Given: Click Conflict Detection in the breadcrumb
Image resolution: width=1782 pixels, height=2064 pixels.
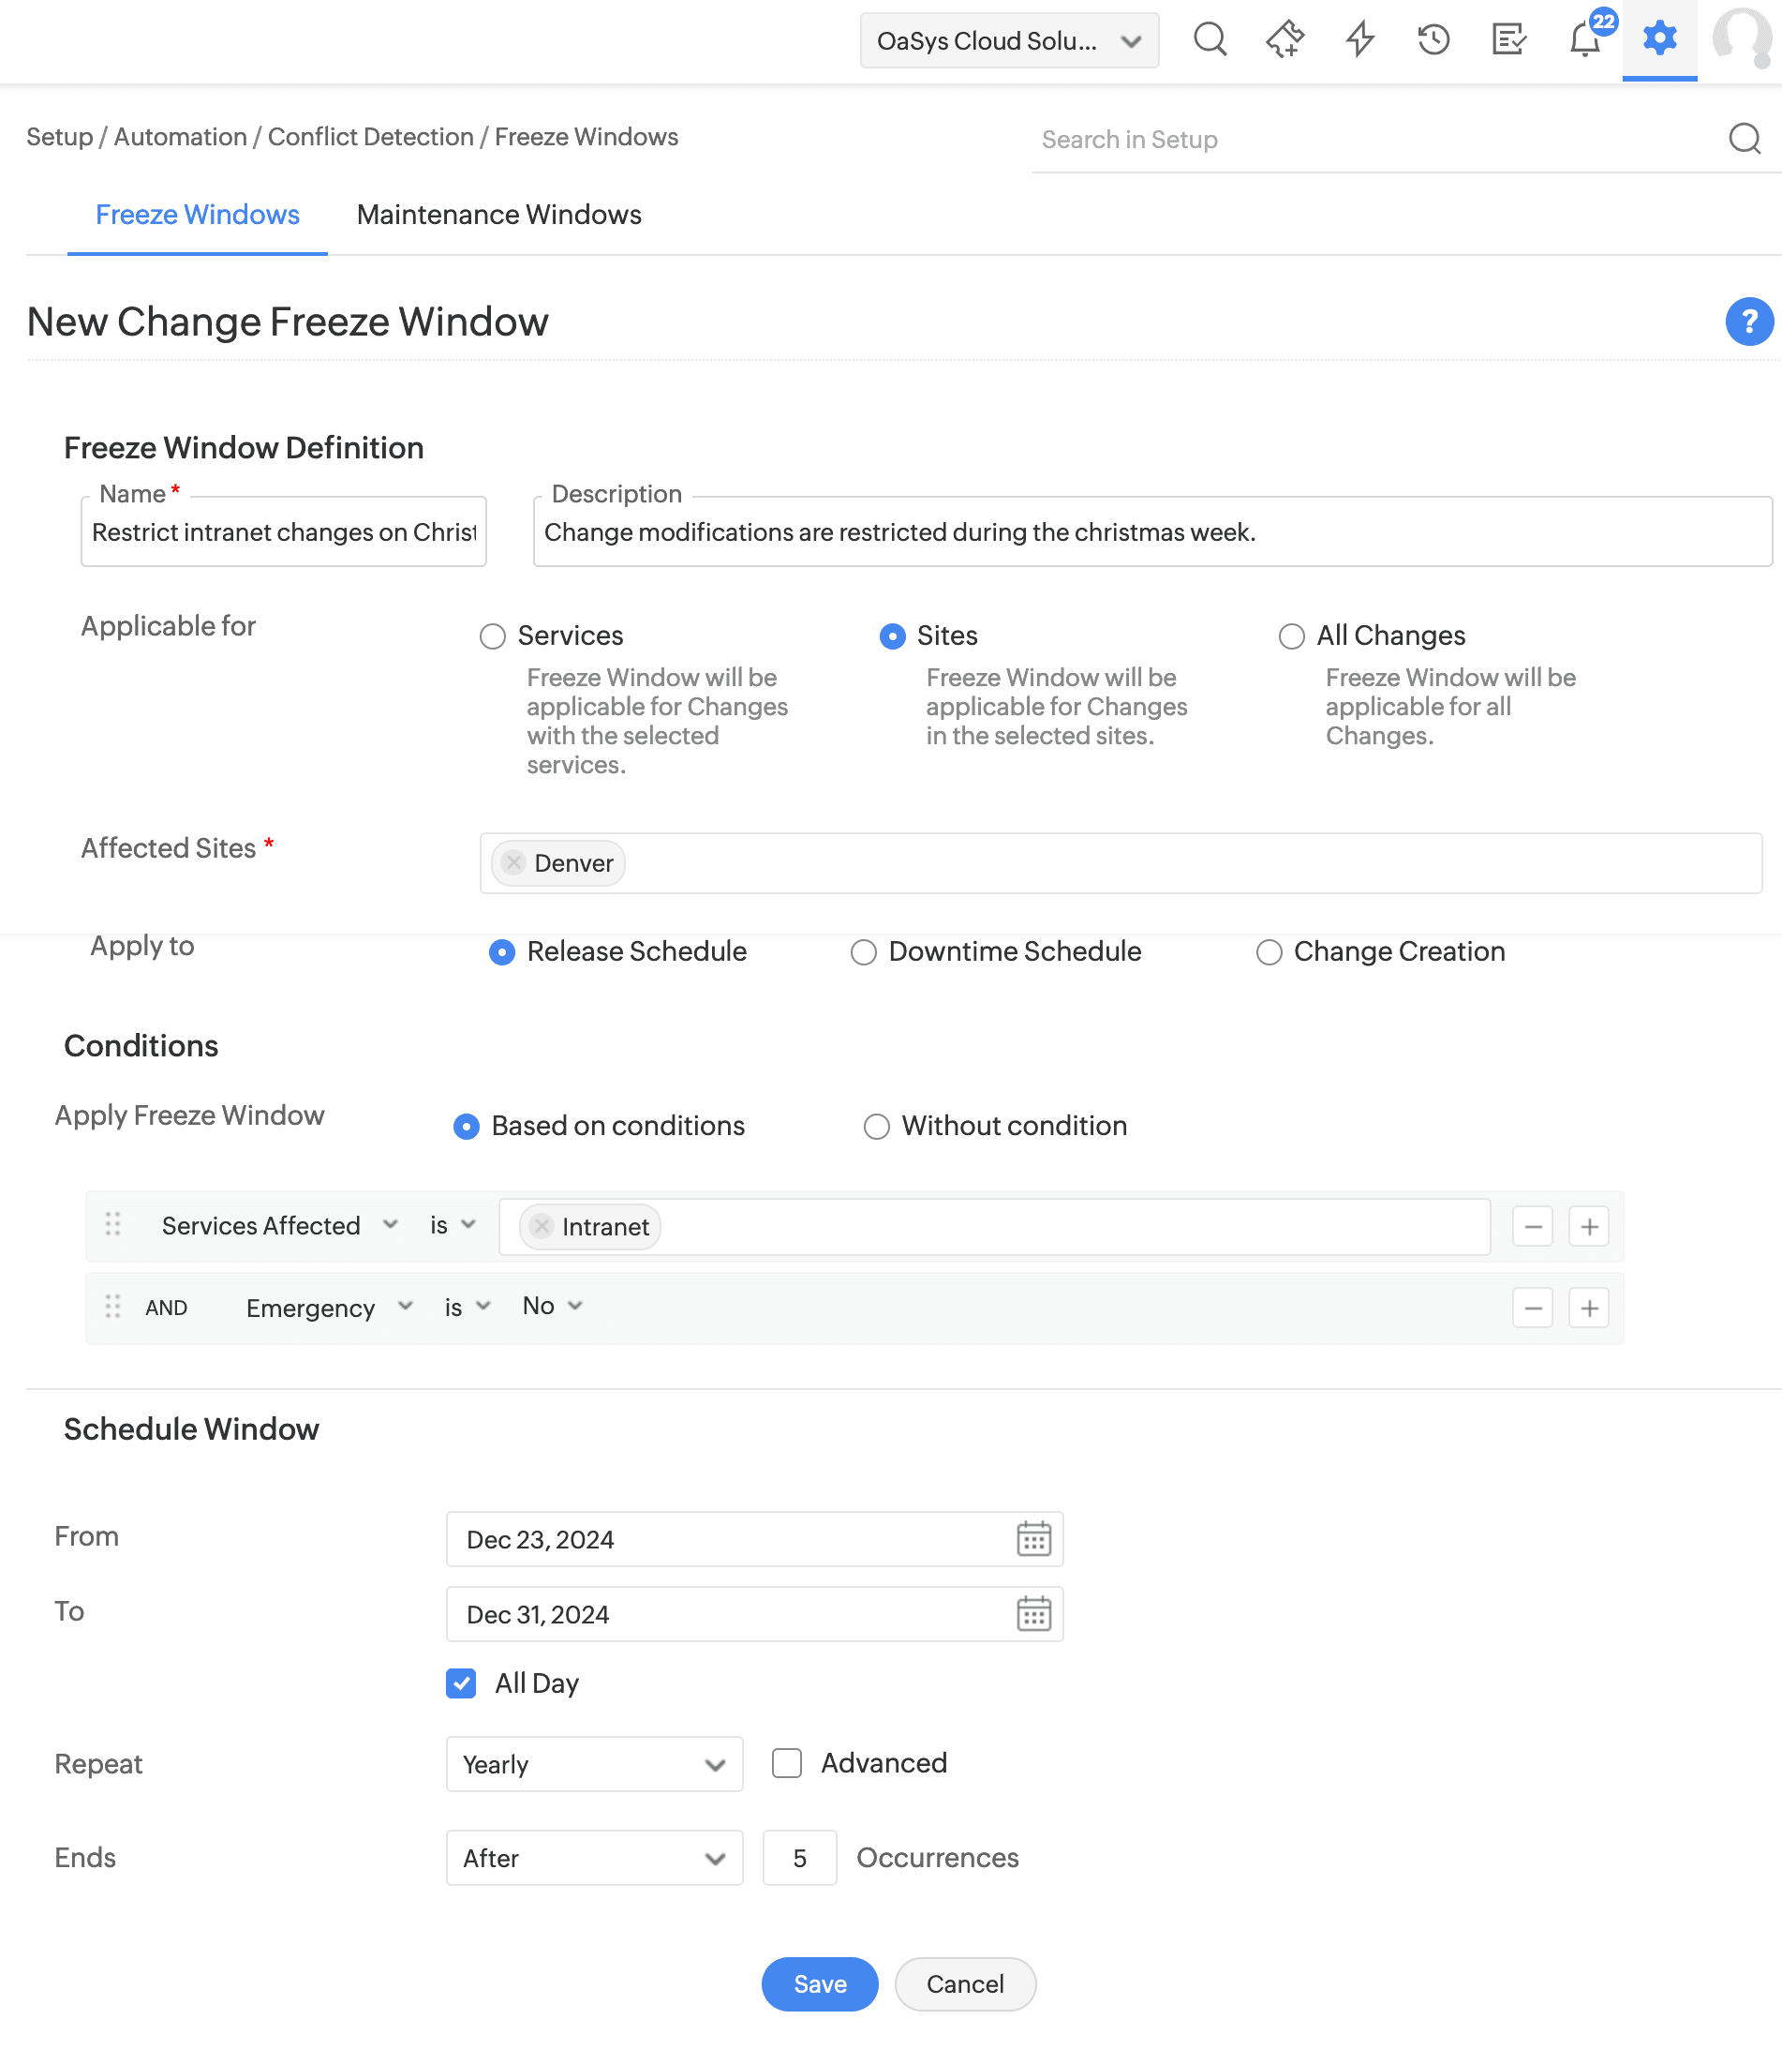Looking at the screenshot, I should click(370, 138).
